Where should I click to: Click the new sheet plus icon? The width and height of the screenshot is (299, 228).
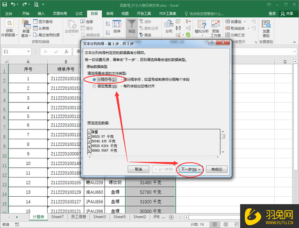click(171, 217)
